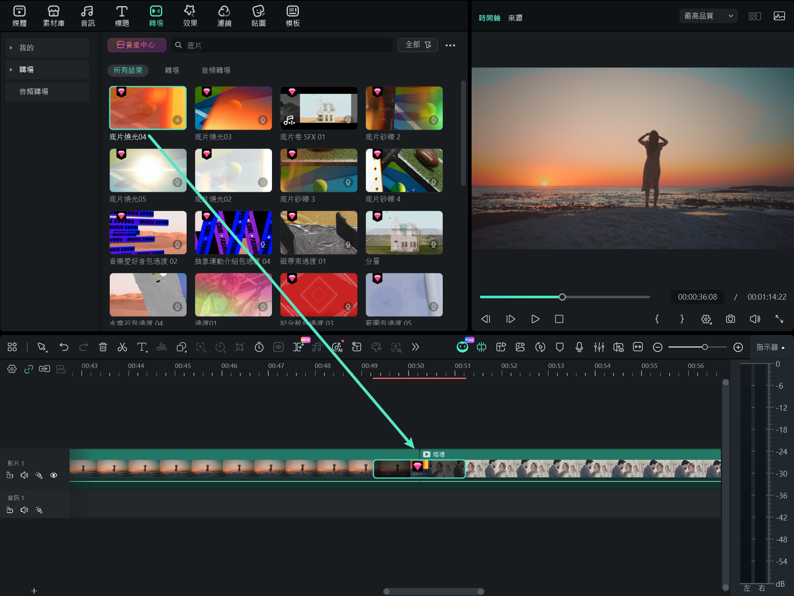The height and width of the screenshot is (596, 794).
Task: Select the 音頻轉場 results tab
Action: [x=216, y=70]
